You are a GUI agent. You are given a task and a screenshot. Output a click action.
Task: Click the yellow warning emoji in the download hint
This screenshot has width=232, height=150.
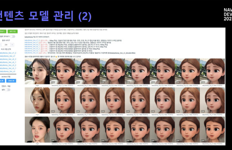(x=56, y=56)
